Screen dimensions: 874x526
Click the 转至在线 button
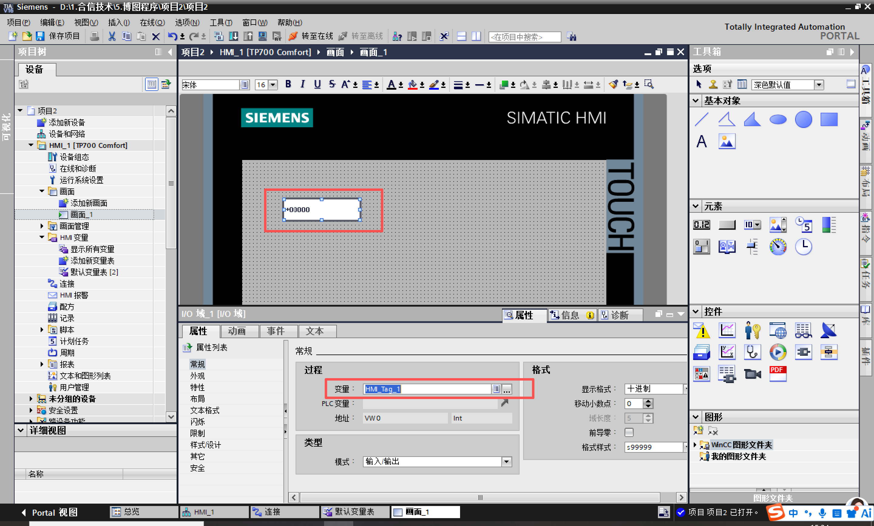coord(311,36)
